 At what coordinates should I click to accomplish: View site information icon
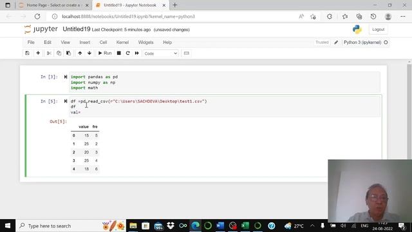[x=54, y=17]
